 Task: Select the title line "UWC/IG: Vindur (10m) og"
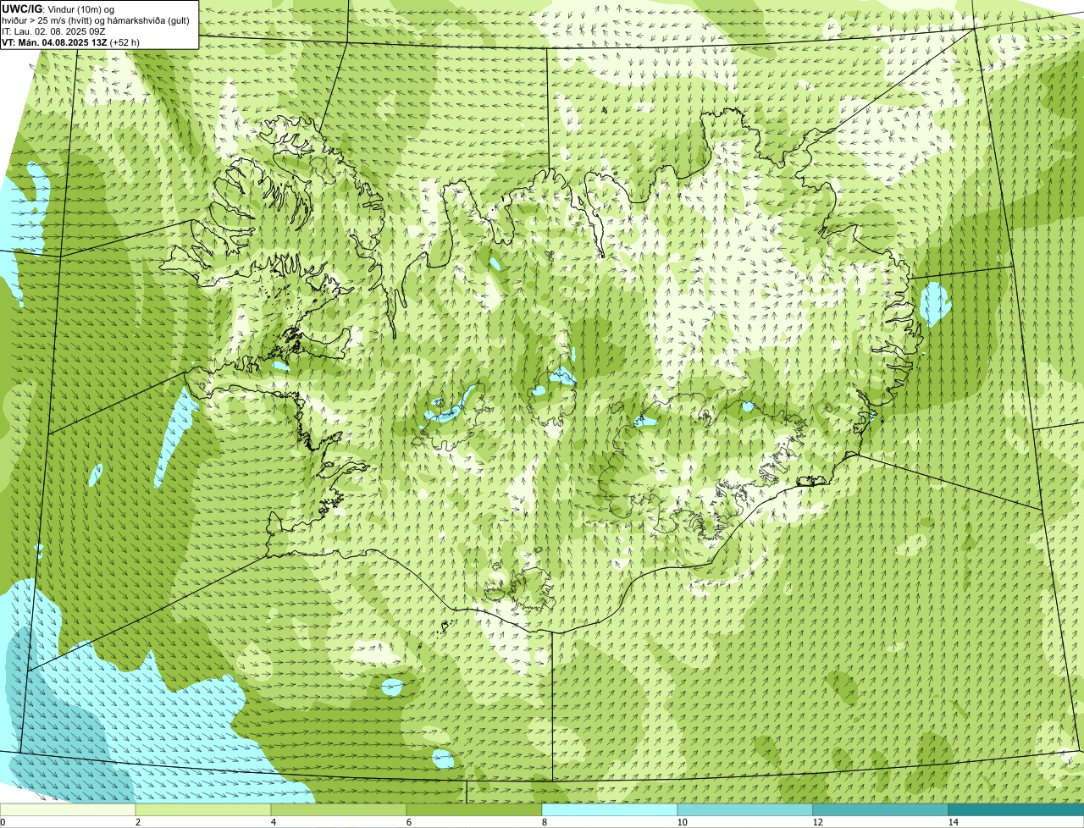pos(58,8)
